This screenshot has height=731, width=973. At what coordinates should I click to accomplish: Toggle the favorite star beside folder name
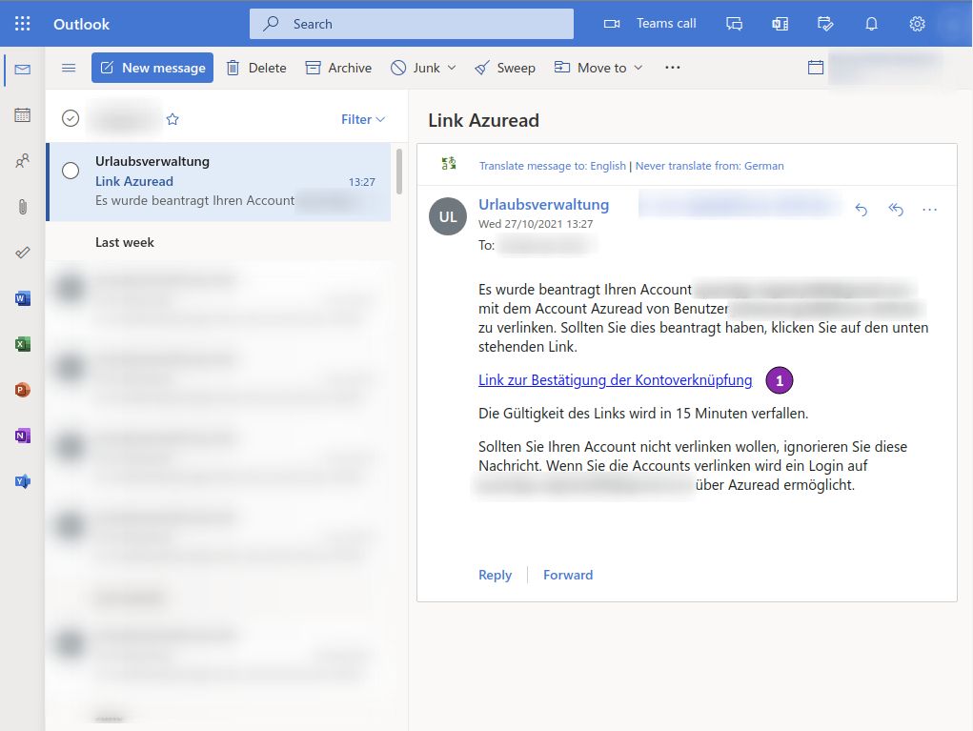(172, 119)
